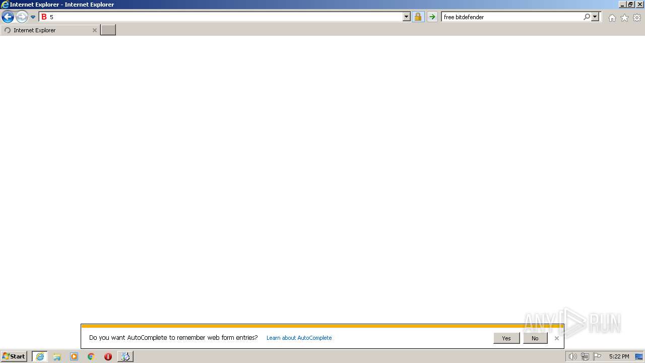Click the Bitdefender site icon in address bar
The height and width of the screenshot is (363, 645).
tap(44, 17)
